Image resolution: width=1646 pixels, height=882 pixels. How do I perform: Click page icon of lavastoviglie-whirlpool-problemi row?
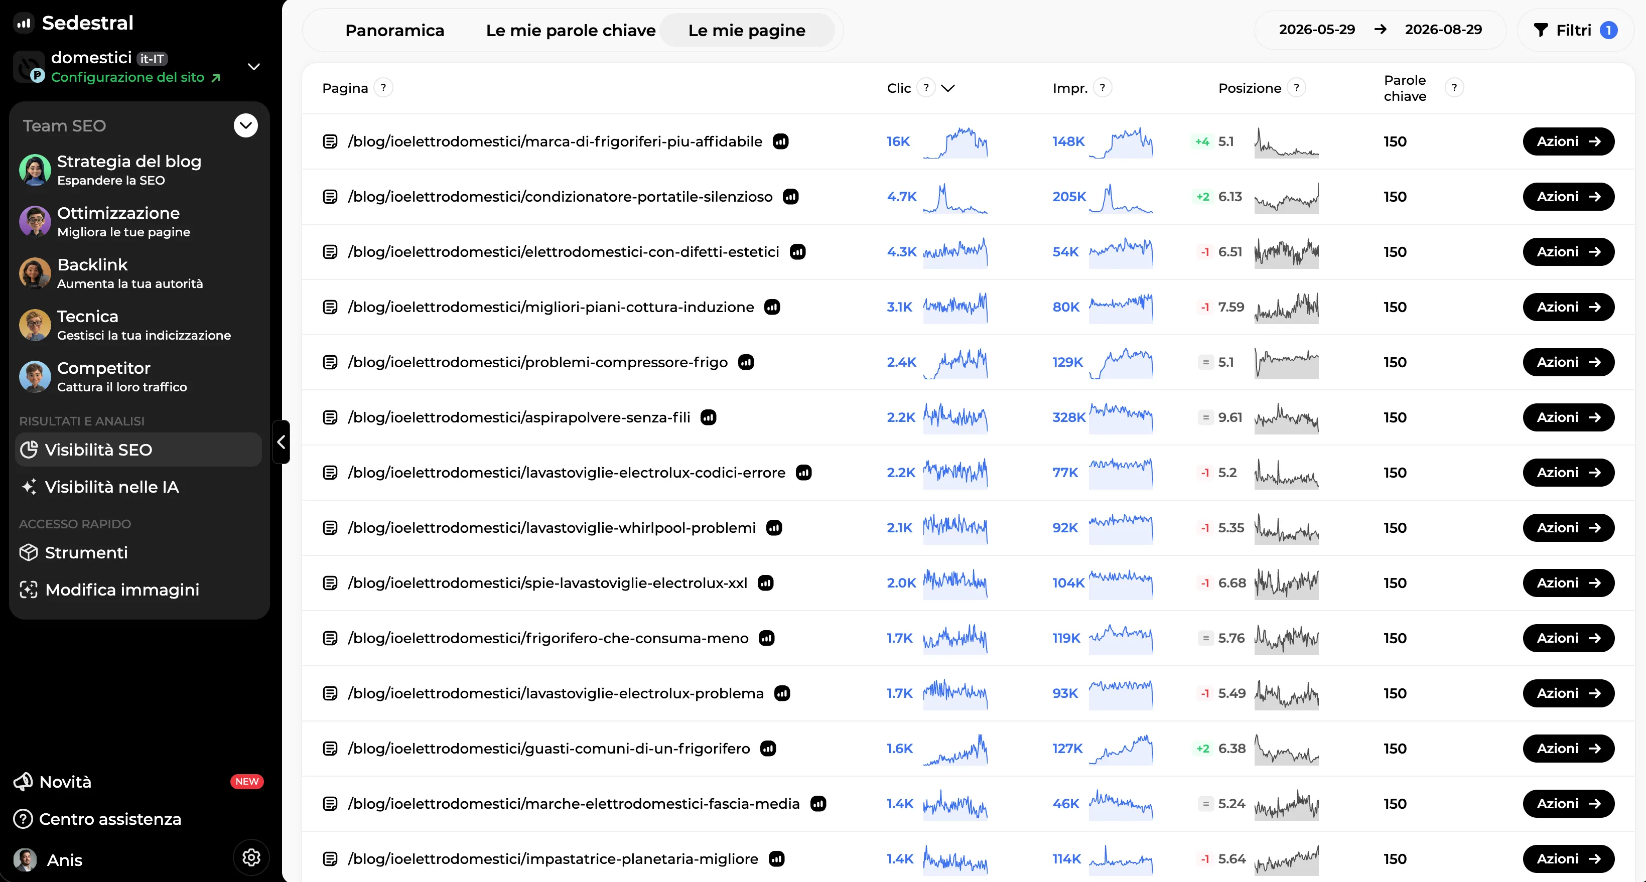coord(330,527)
